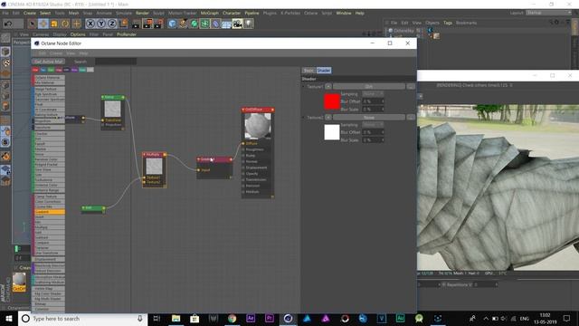Click the Windows Start button

tap(9, 318)
